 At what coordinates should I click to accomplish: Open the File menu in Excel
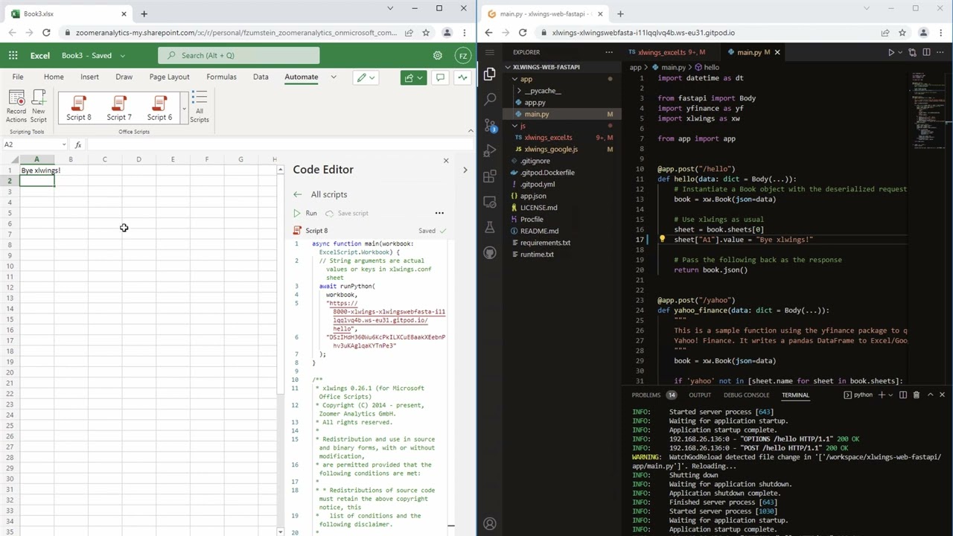18,77
